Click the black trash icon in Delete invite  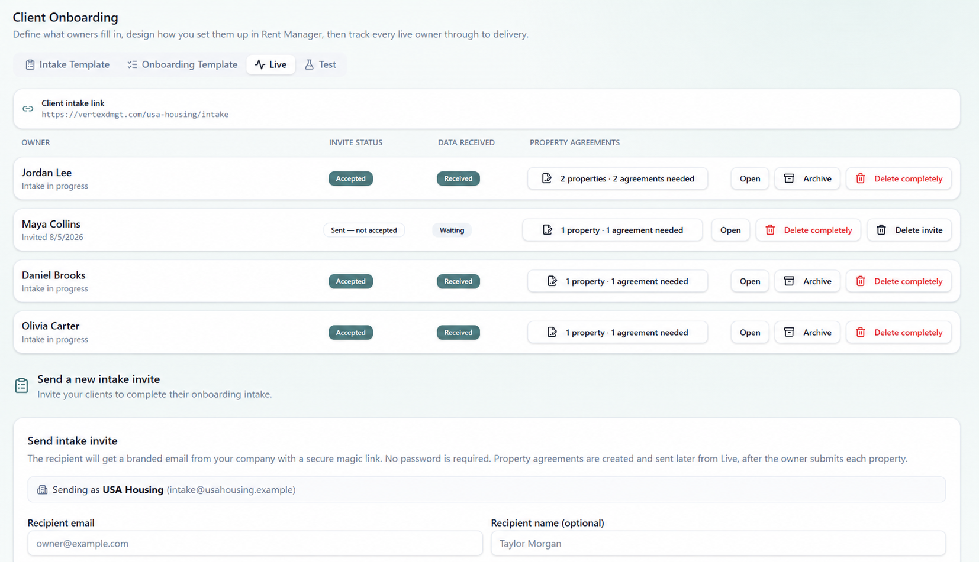881,230
